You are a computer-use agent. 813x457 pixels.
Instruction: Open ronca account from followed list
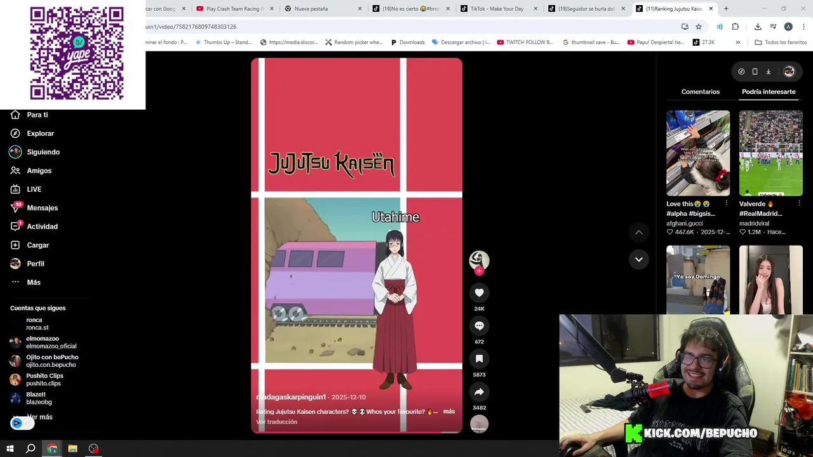pos(37,324)
